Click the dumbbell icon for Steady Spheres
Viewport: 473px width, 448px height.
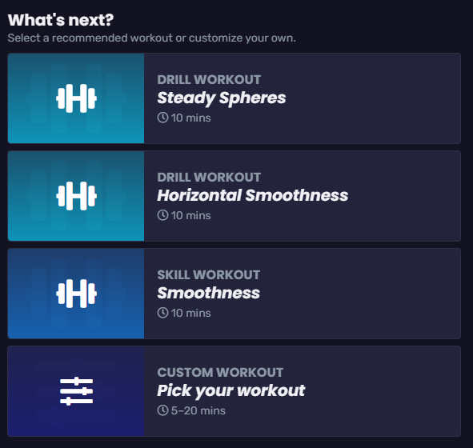[76, 98]
